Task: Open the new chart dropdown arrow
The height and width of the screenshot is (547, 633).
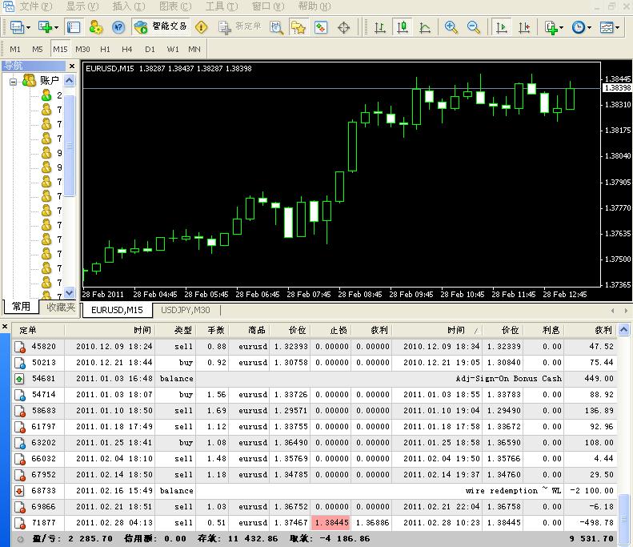Action: (x=54, y=27)
